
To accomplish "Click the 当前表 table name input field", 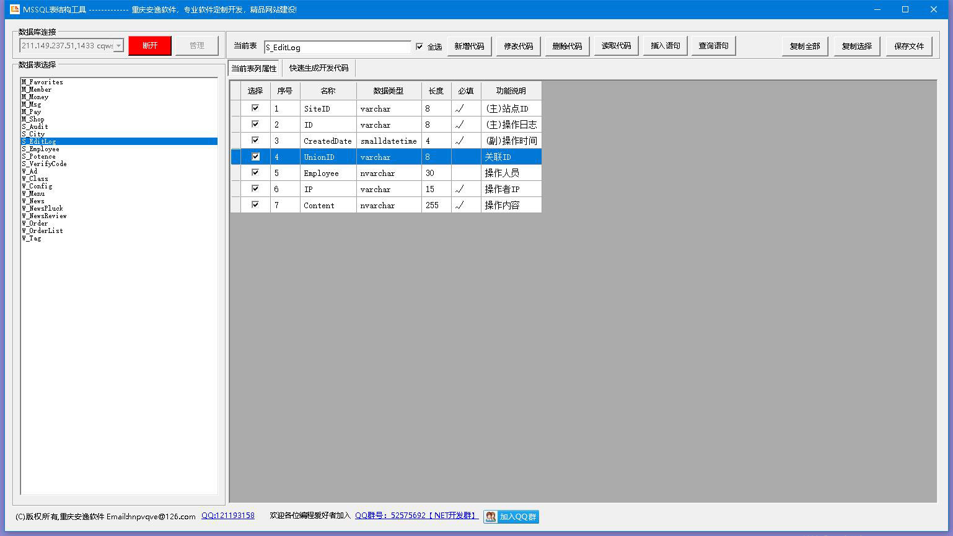I will coord(337,47).
